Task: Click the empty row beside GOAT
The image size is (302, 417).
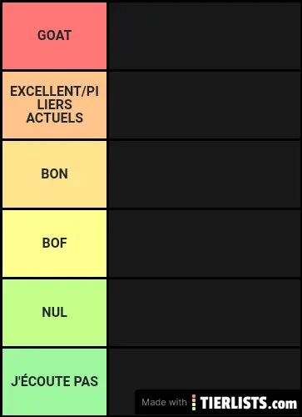Action: (x=205, y=36)
